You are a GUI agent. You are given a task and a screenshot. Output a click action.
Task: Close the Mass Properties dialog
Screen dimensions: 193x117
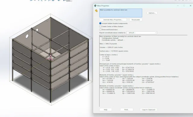[191, 6]
